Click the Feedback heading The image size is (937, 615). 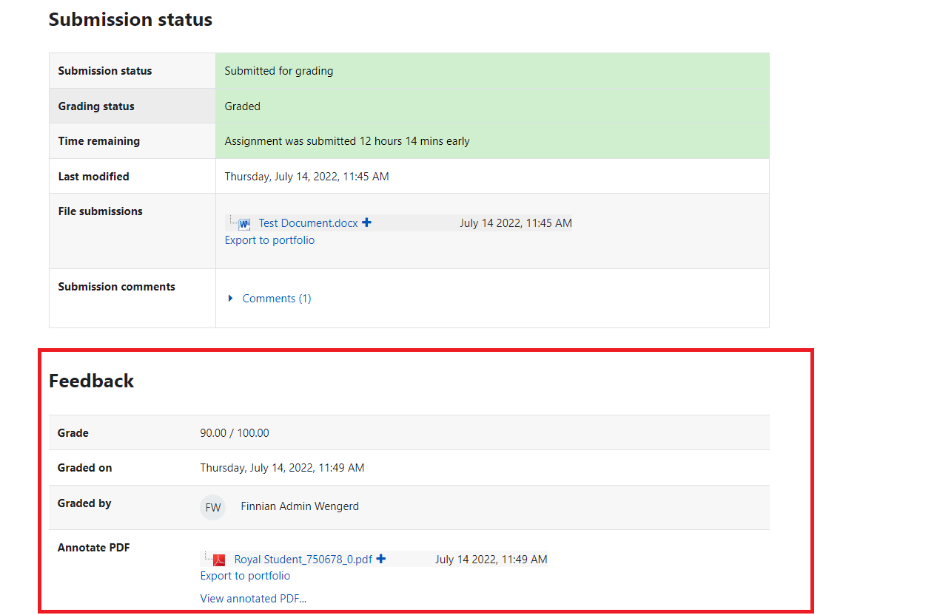coord(91,381)
